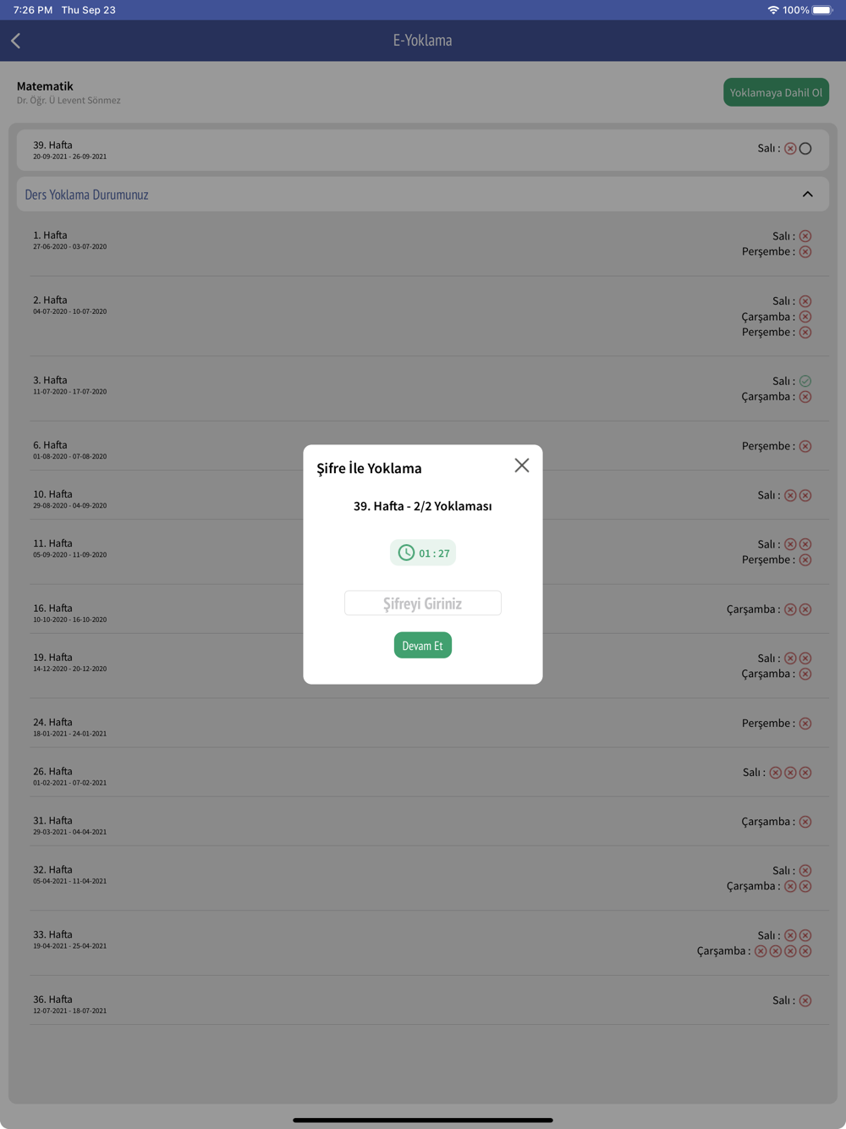Open the 39. Hafta week row
This screenshot has height=1129, width=846.
423,150
